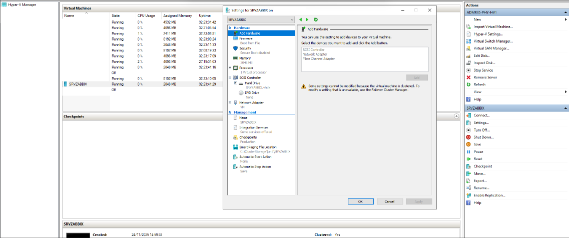The image size is (569, 238).
Task: Expand the Processor tree node
Action: coord(230,68)
